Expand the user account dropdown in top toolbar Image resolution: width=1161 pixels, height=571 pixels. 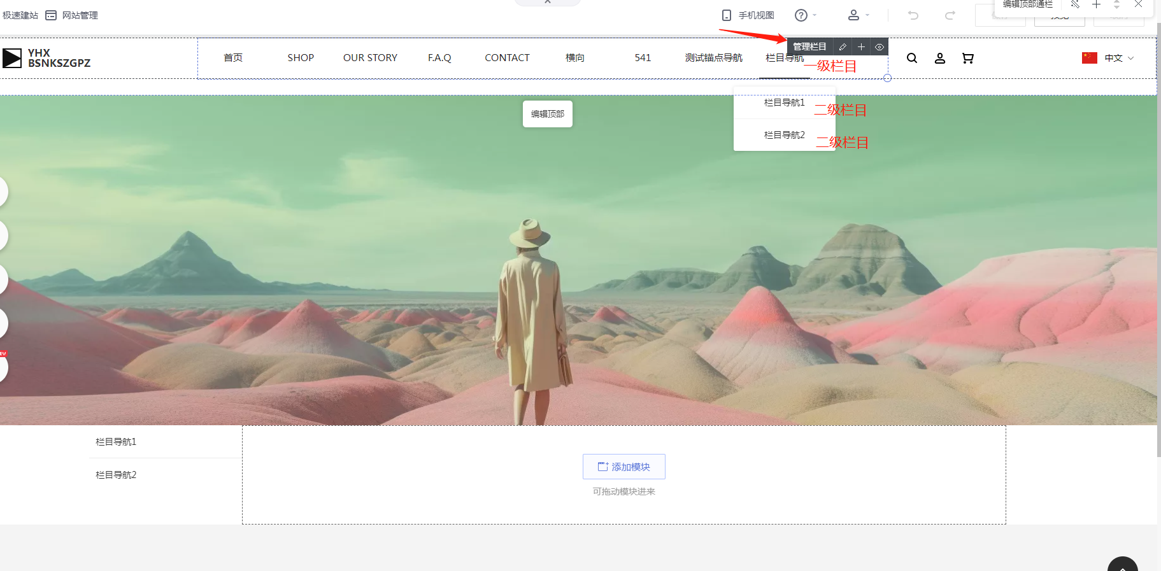(x=858, y=15)
